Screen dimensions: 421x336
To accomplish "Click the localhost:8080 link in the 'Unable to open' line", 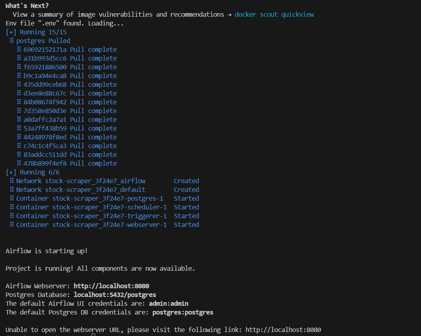I will coord(283,330).
